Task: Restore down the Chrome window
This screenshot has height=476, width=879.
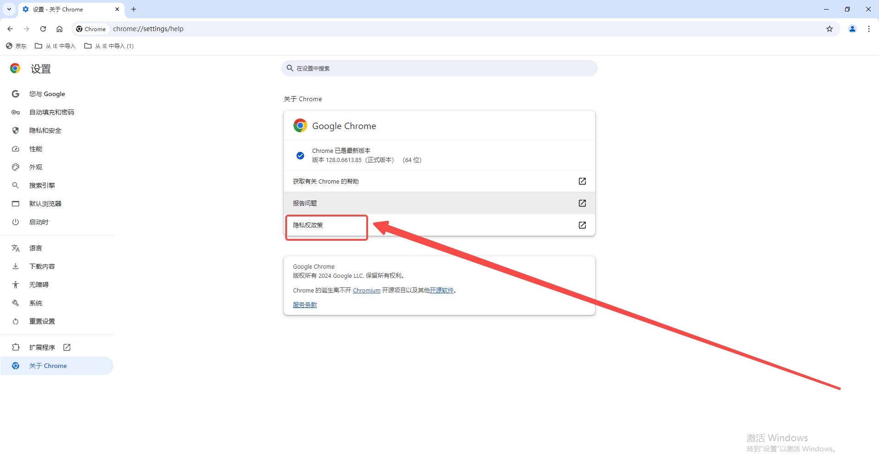Action: 847,9
